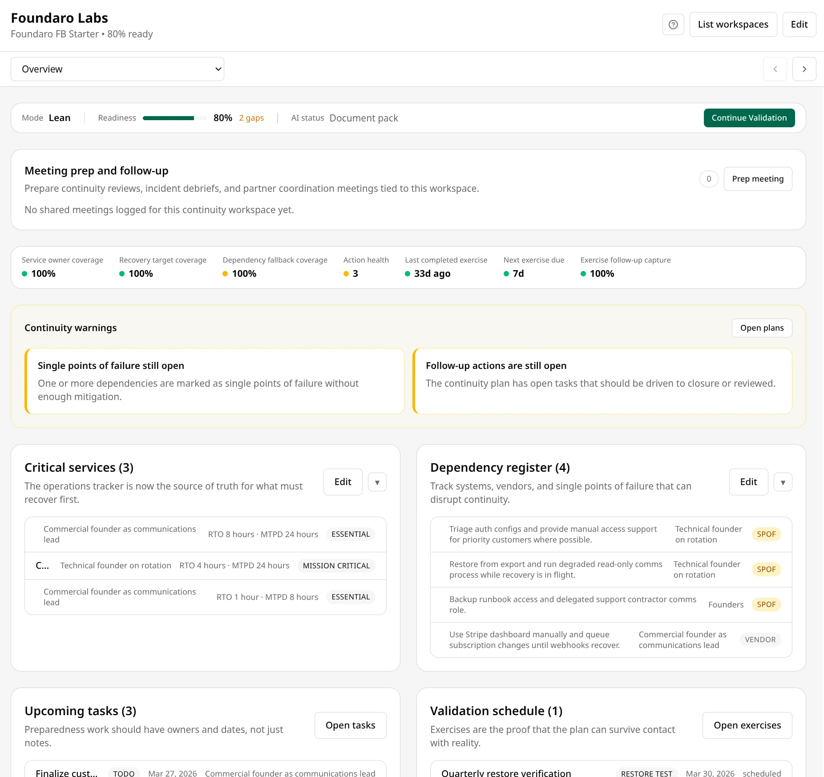
Task: Click the MISSION CRITICAL badge in Critical services
Action: [336, 566]
